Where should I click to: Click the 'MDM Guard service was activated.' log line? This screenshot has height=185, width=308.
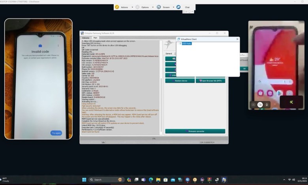(96, 119)
